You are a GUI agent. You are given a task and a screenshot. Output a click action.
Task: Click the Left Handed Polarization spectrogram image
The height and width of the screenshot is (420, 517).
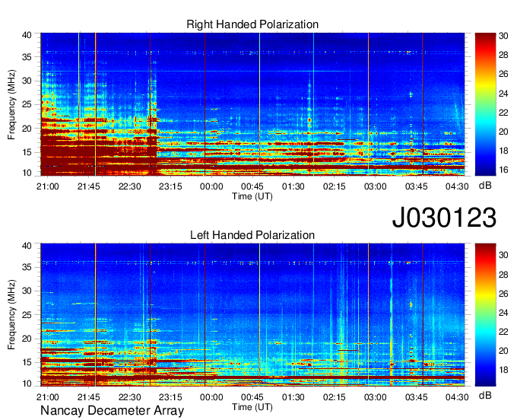(252, 315)
